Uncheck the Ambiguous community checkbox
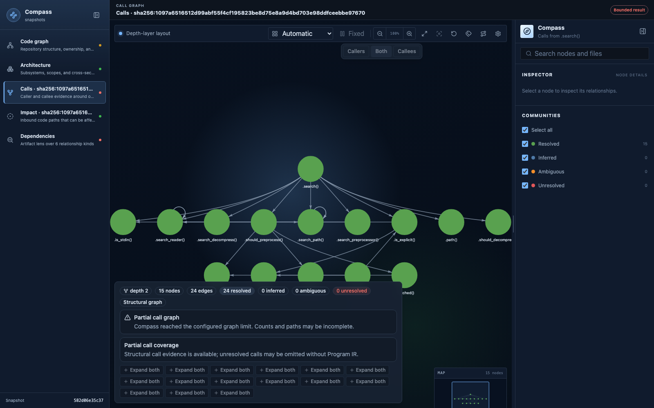Image resolution: width=654 pixels, height=408 pixels. (x=525, y=171)
